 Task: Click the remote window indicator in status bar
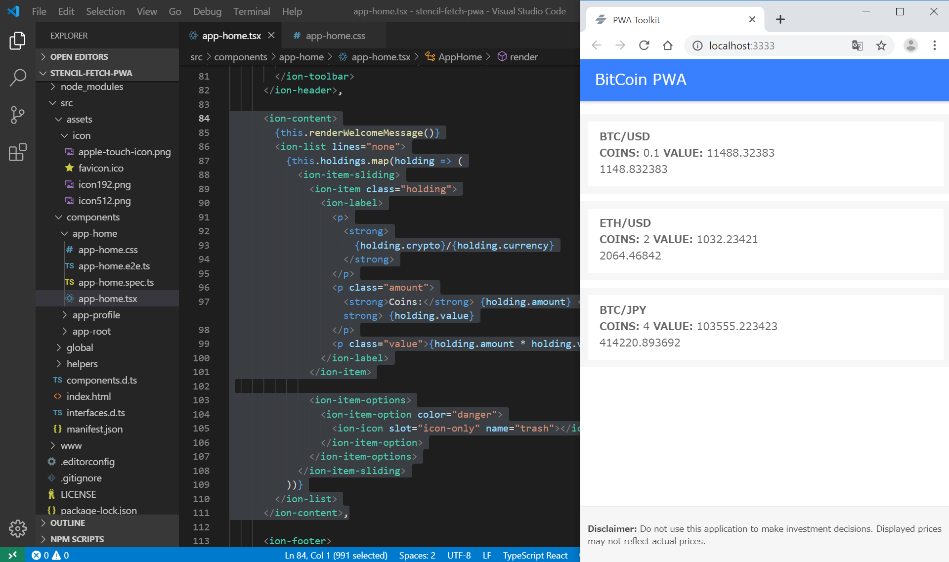coord(12,555)
